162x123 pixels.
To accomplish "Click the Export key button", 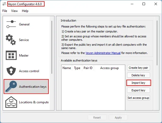I will pos(138,90).
